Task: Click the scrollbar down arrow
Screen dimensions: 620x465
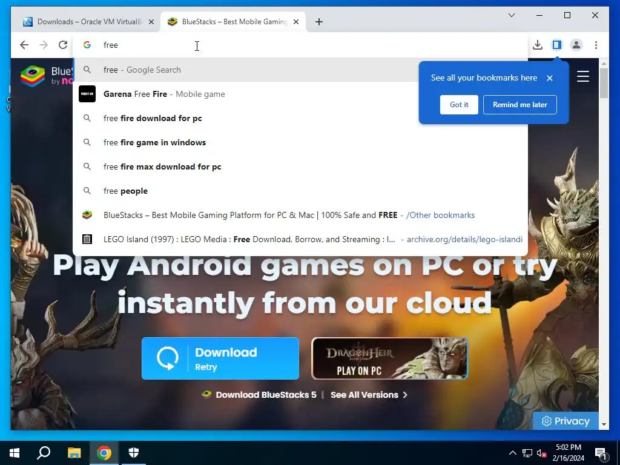Action: click(604, 424)
